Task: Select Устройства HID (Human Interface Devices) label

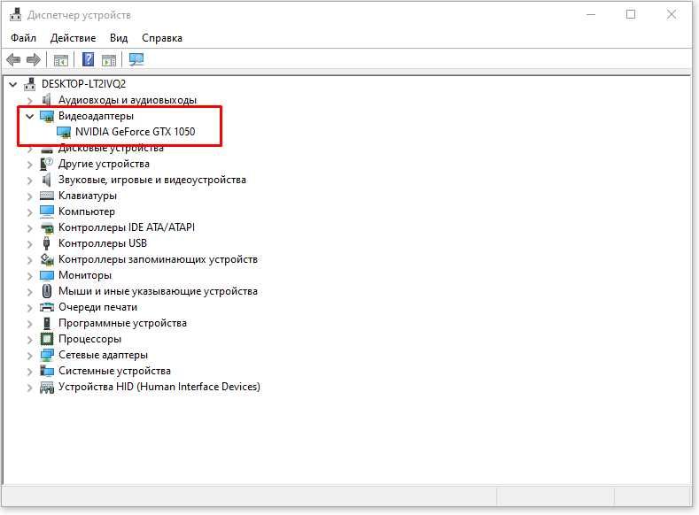Action: (159, 387)
